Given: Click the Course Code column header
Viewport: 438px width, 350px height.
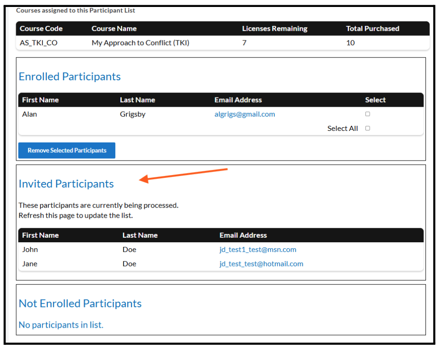Looking at the screenshot, I should [41, 29].
